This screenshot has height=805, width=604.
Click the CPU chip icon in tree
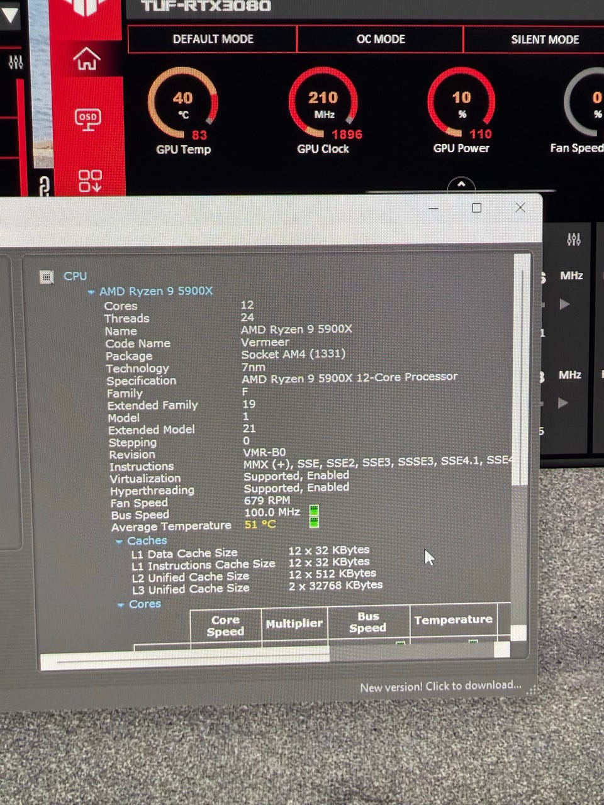(x=47, y=277)
